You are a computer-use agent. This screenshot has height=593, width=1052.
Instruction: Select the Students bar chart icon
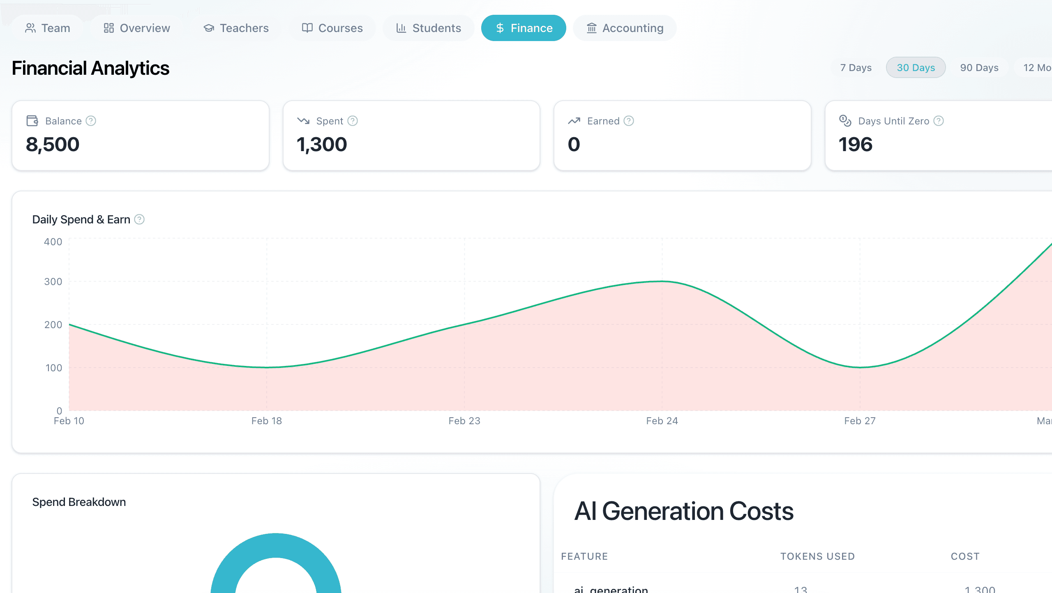[401, 28]
